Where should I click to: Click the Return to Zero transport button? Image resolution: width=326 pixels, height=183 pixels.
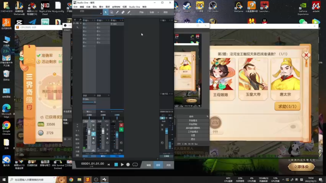click(x=108, y=165)
